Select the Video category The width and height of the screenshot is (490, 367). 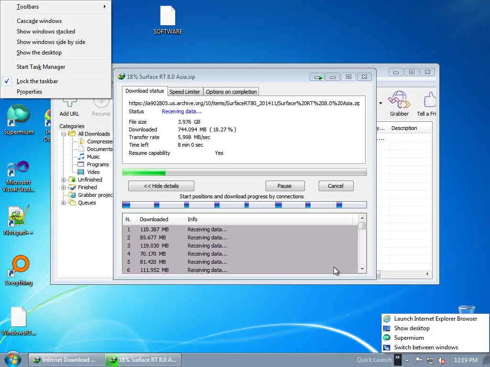pos(89,172)
